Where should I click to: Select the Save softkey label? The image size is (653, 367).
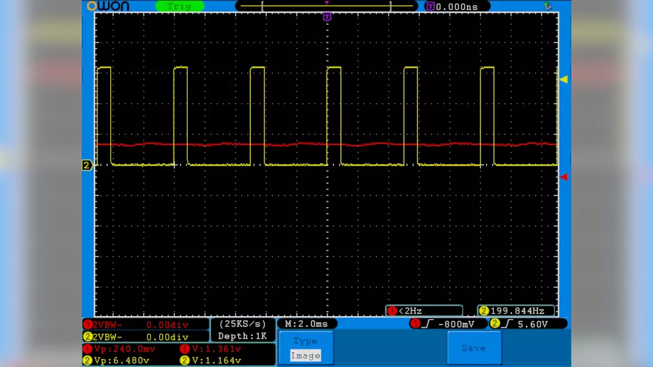(473, 348)
